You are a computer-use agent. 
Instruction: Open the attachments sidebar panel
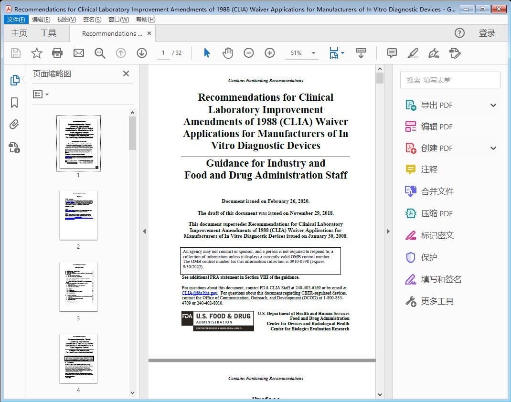point(15,125)
